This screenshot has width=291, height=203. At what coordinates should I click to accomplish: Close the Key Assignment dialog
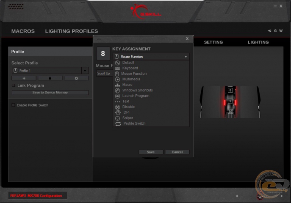click(x=187, y=38)
